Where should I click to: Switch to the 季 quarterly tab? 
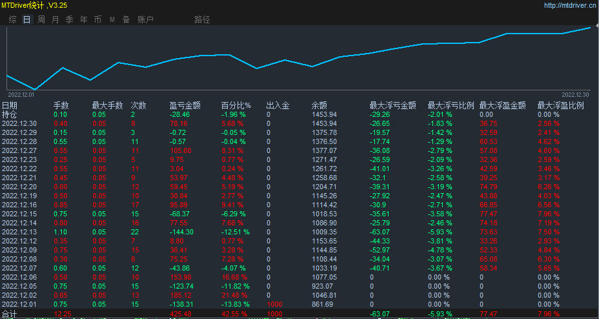[69, 20]
